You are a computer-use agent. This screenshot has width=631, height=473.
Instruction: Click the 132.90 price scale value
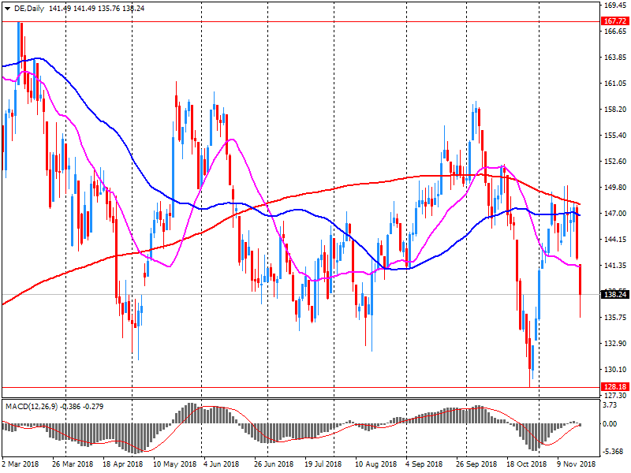tap(615, 344)
